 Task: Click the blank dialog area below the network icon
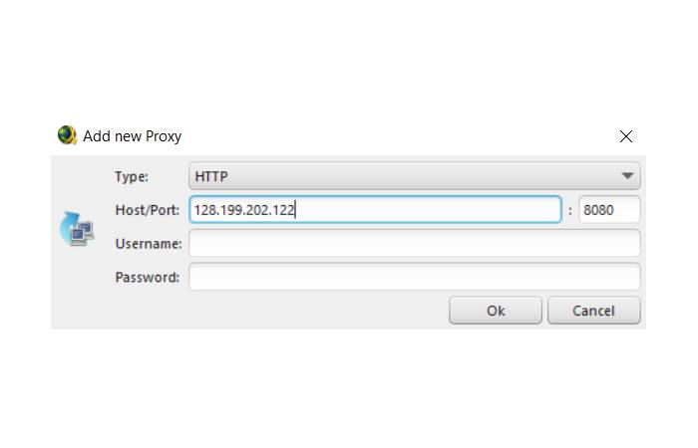tap(77, 287)
